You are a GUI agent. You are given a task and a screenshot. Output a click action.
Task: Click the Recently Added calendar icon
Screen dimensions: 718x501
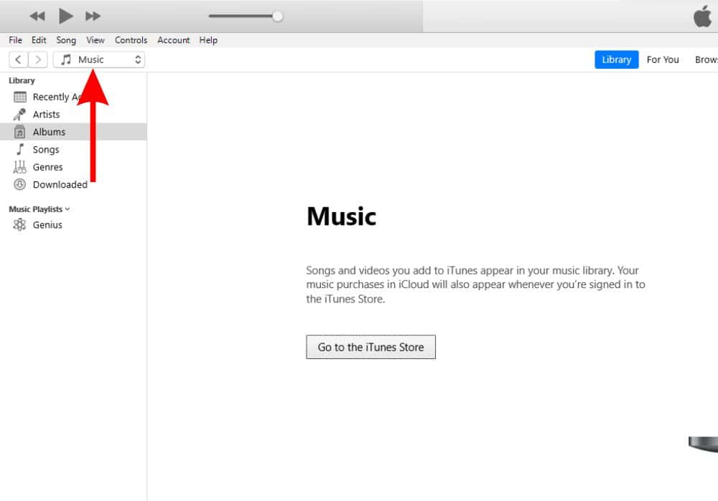coord(20,97)
